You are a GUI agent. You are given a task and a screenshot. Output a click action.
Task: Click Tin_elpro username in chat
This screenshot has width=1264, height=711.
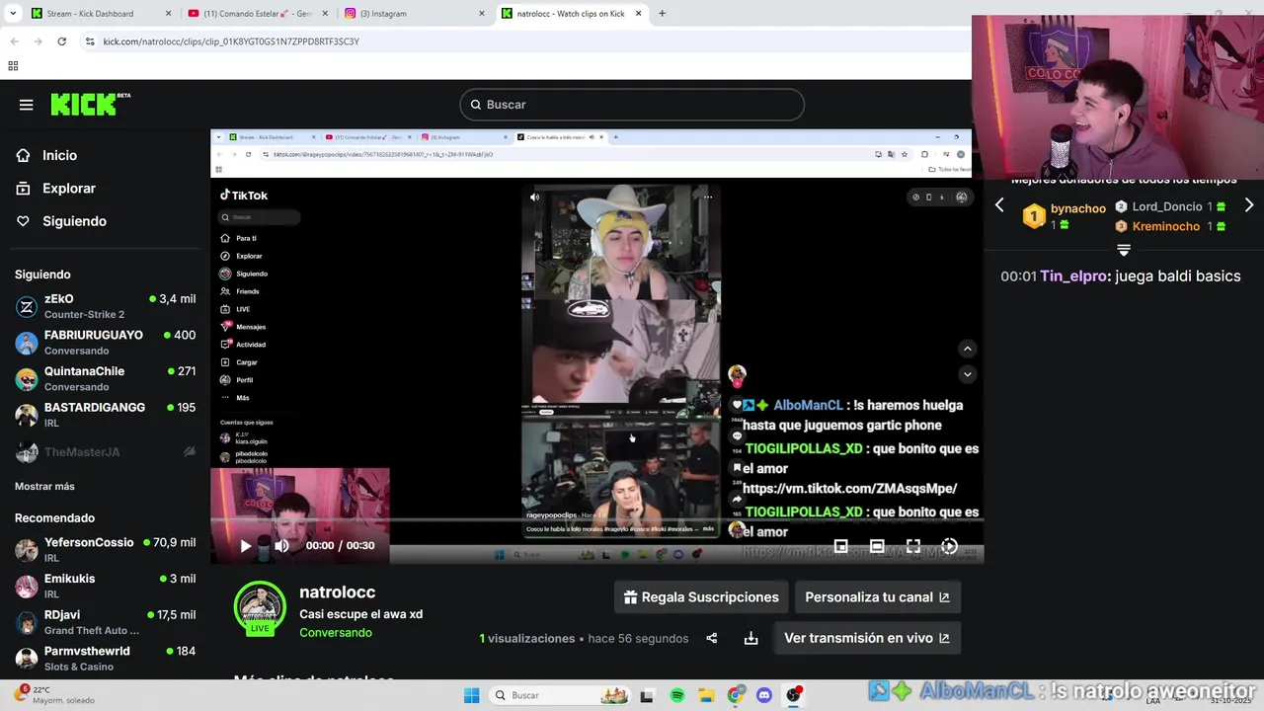click(x=1074, y=276)
